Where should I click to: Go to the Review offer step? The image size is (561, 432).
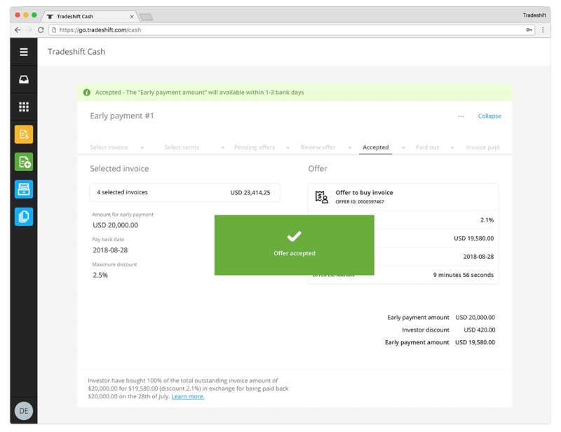(318, 147)
